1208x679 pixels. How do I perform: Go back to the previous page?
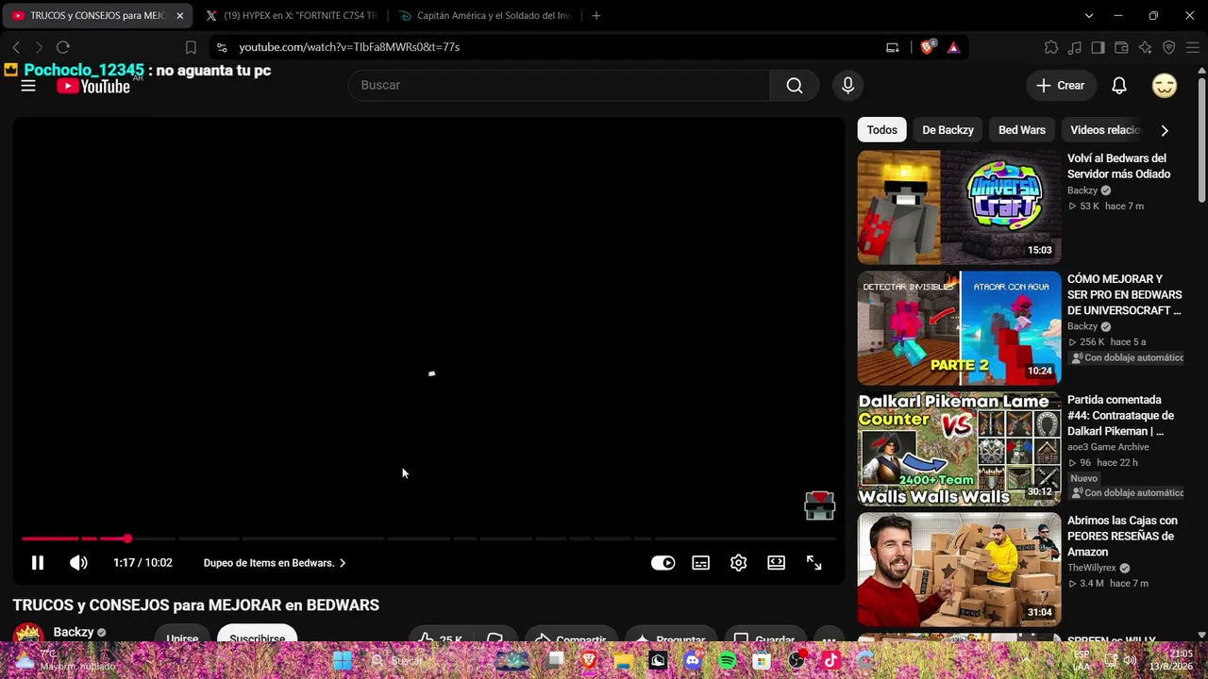click(x=16, y=47)
